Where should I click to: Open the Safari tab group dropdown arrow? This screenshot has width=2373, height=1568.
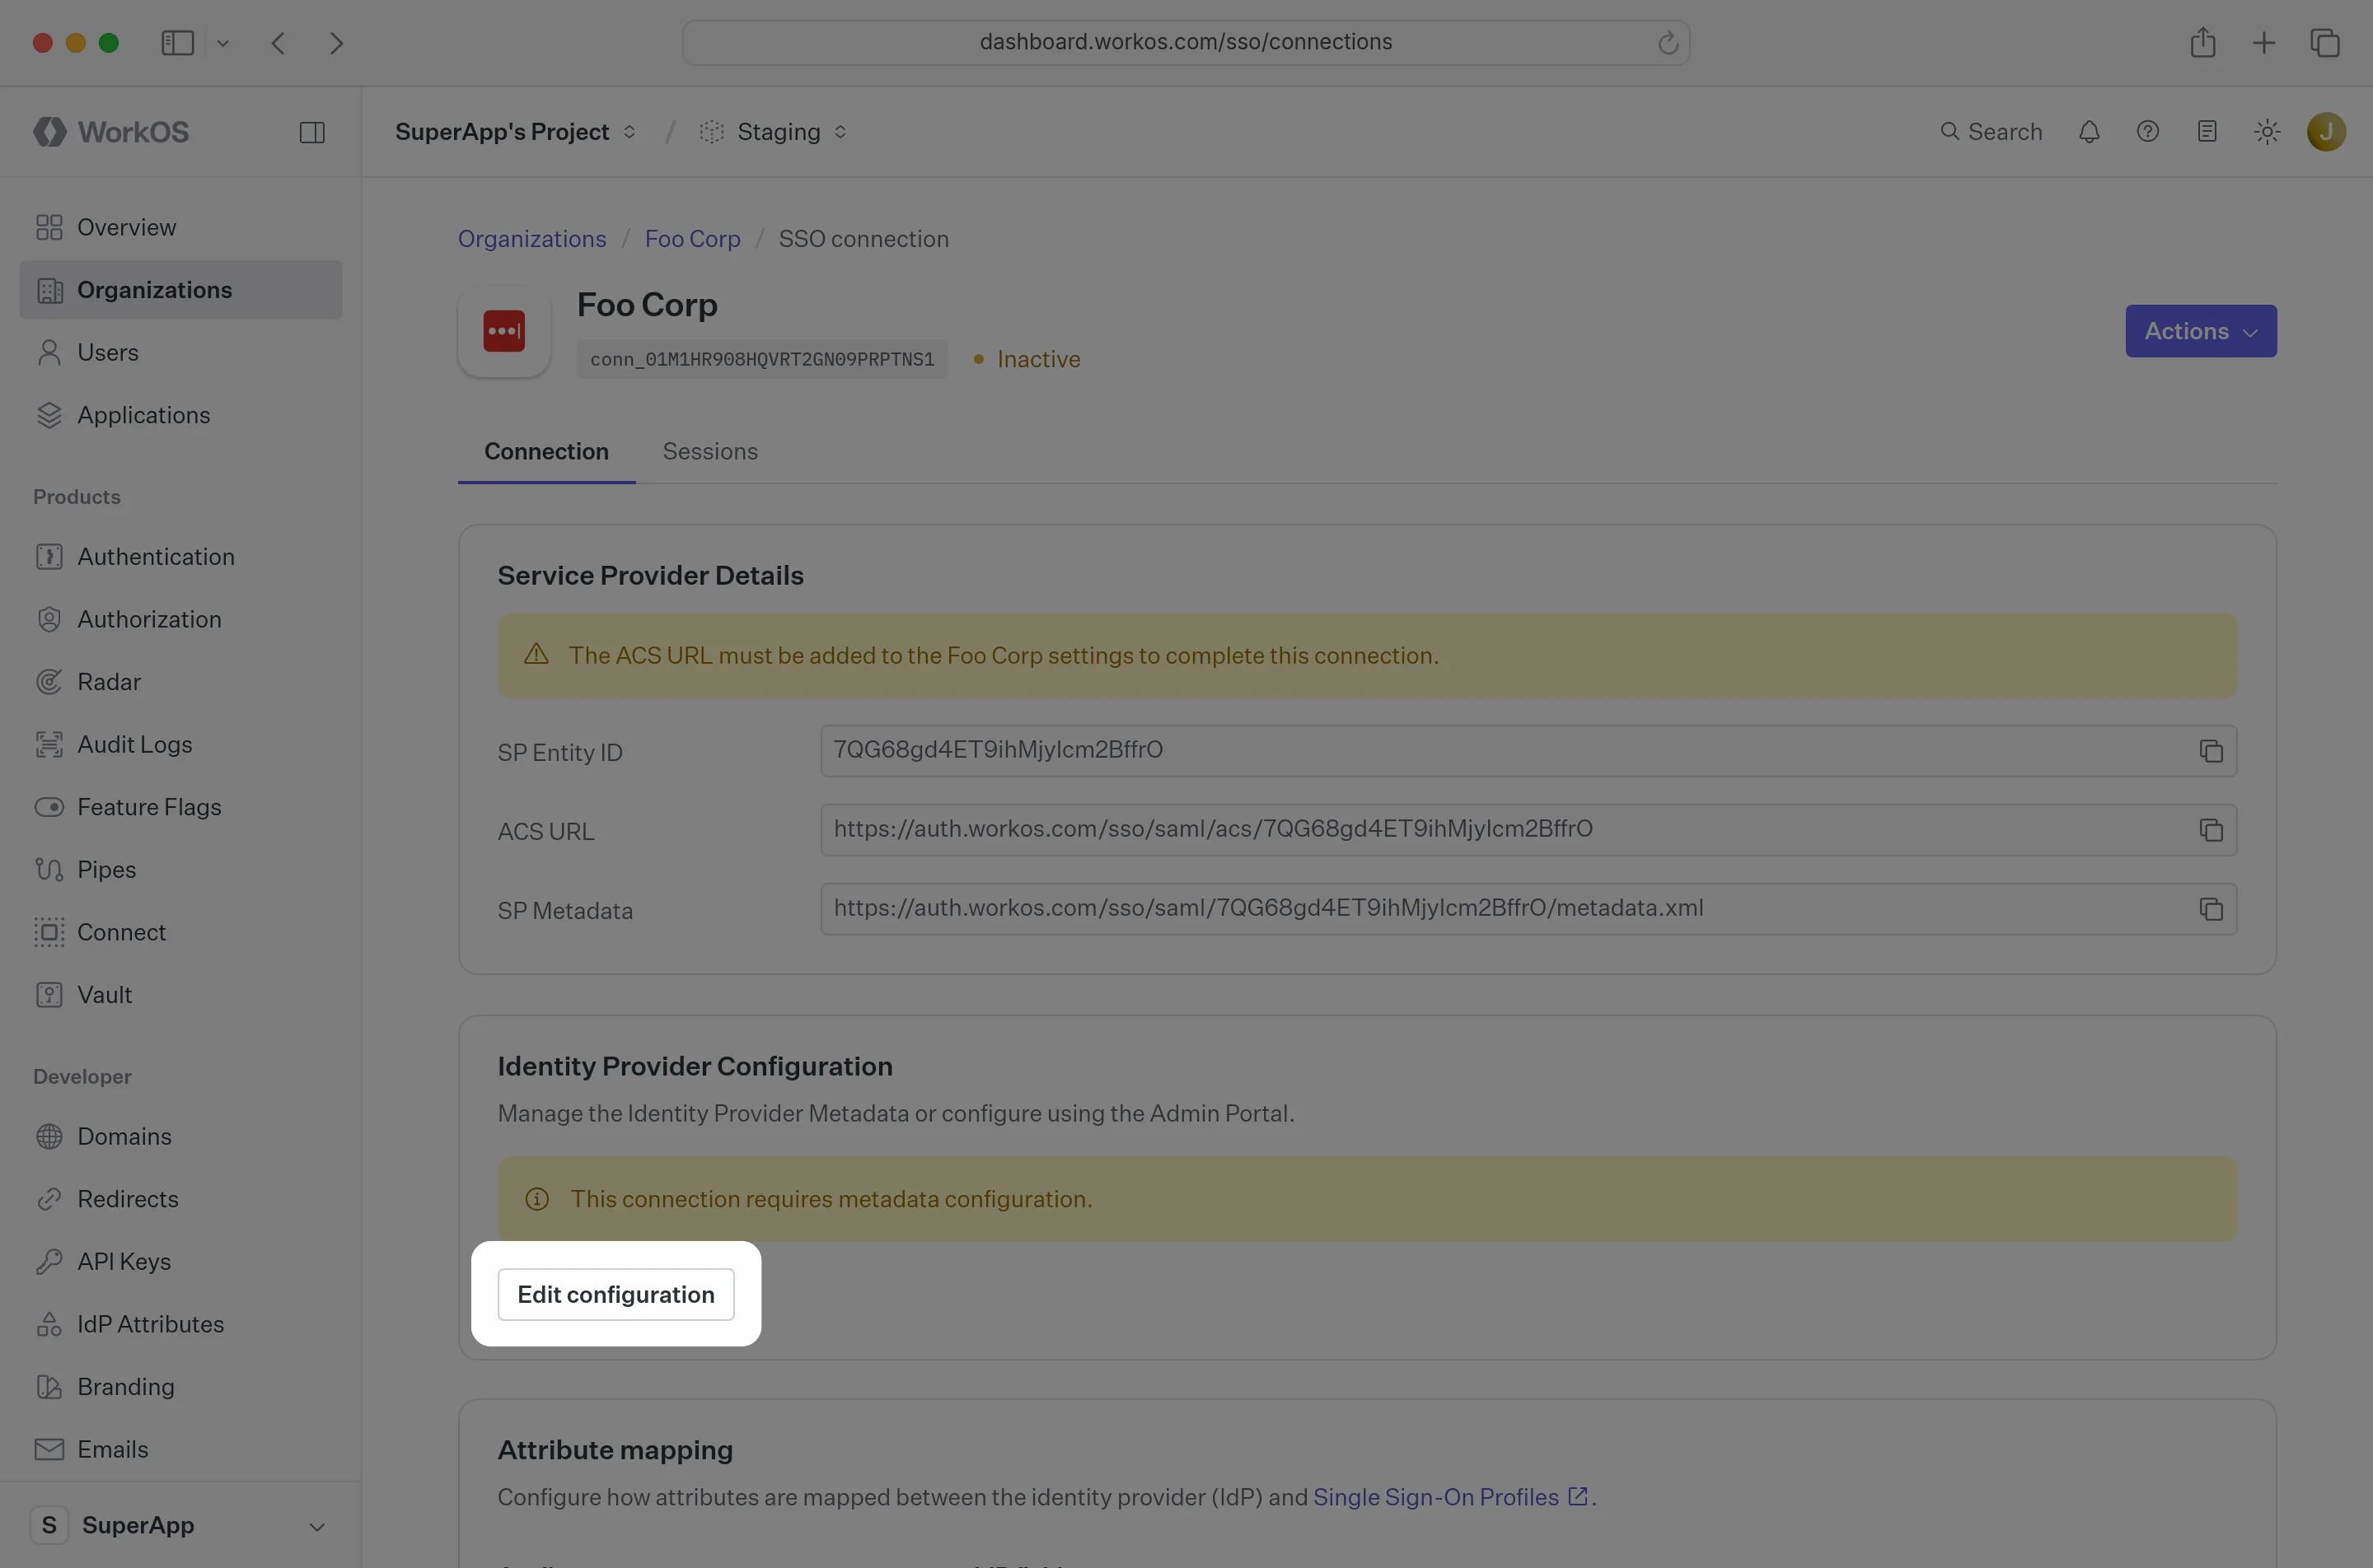(x=222, y=43)
